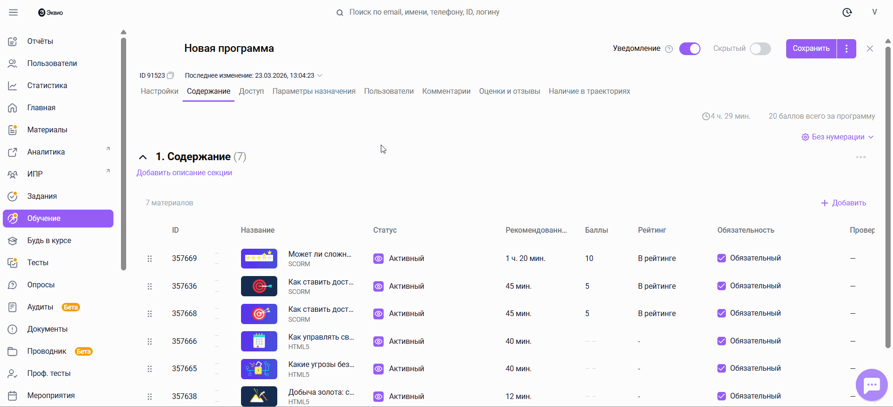Copy the program ID 91523
Viewport: 893px width, 407px height.
click(170, 75)
